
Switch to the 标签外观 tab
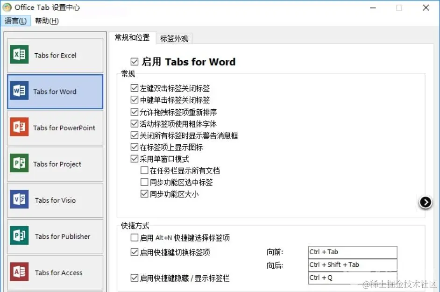click(174, 38)
